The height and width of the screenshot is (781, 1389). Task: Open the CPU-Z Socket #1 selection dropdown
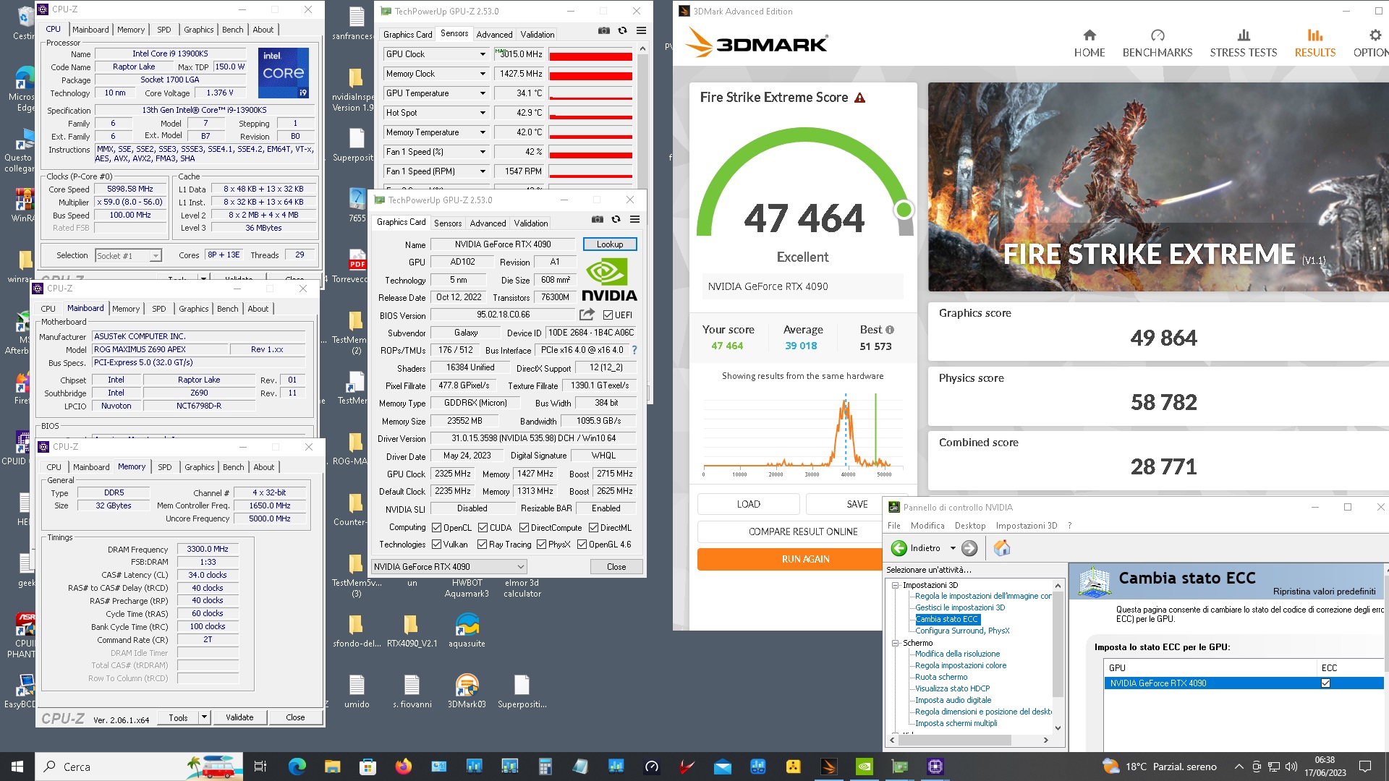point(128,256)
